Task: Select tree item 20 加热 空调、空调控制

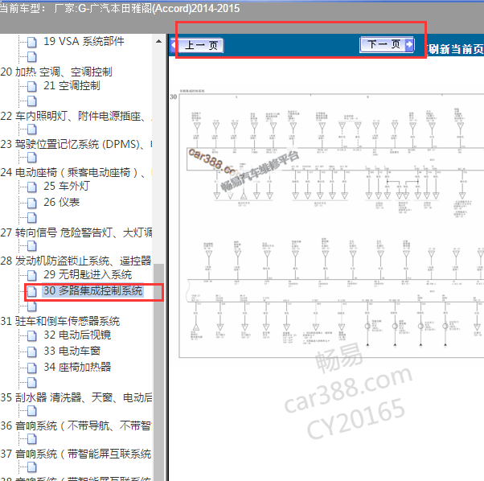Action: 55,72
